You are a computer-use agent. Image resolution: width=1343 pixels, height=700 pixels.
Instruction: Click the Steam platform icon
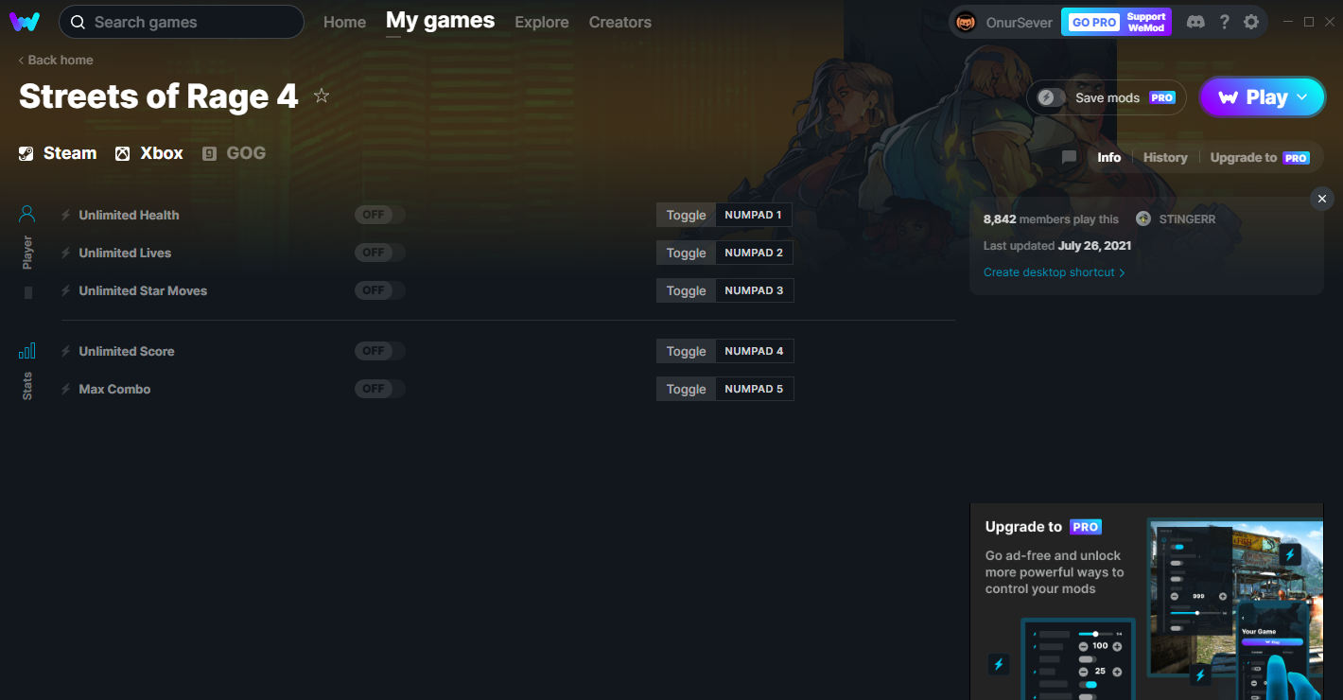pos(26,153)
